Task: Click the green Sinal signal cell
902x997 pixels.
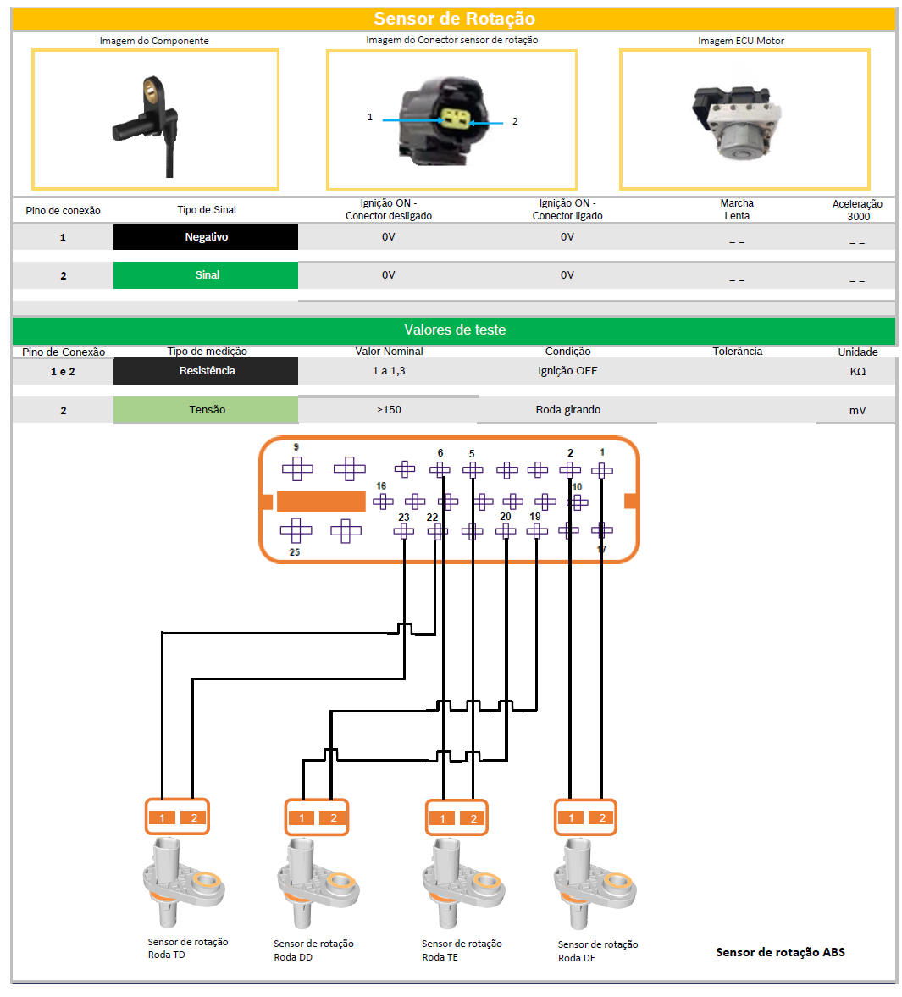Action: click(x=206, y=275)
